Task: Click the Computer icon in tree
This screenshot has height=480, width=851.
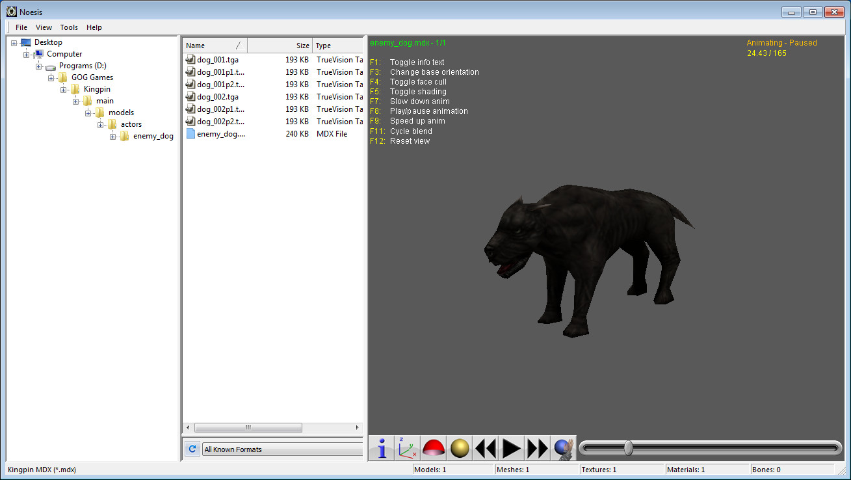Action: point(38,54)
